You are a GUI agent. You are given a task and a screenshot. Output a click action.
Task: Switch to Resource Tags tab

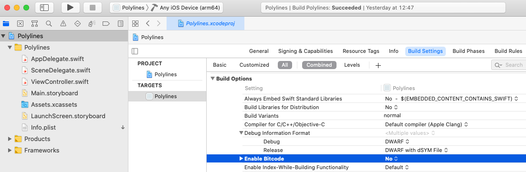361,51
